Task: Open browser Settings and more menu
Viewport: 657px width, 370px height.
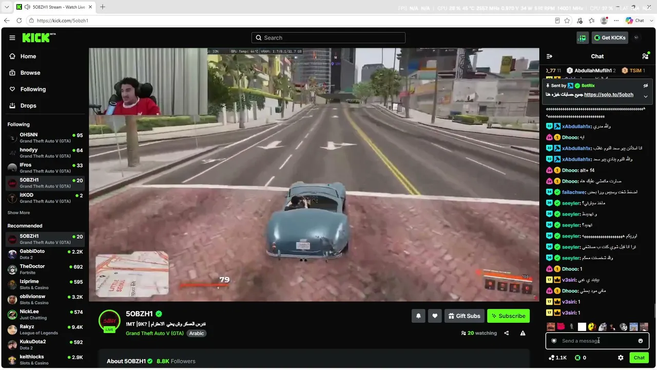Action: pos(616,21)
